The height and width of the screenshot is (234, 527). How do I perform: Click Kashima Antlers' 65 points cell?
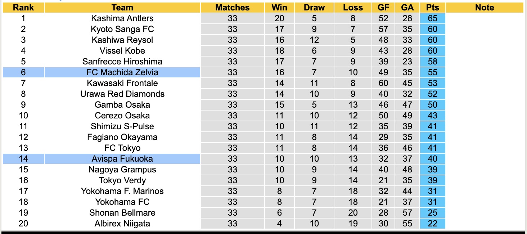[x=432, y=18]
